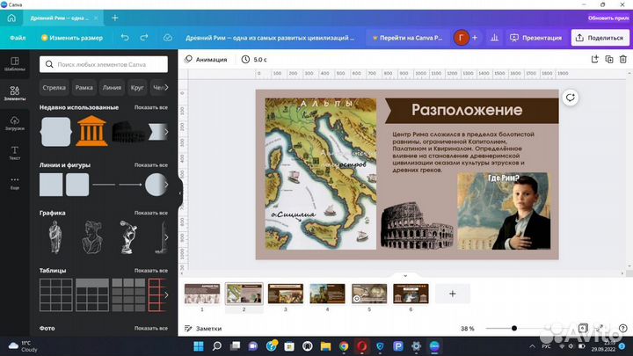
Task: Expand Графика section via Показать все
Action: 150,213
